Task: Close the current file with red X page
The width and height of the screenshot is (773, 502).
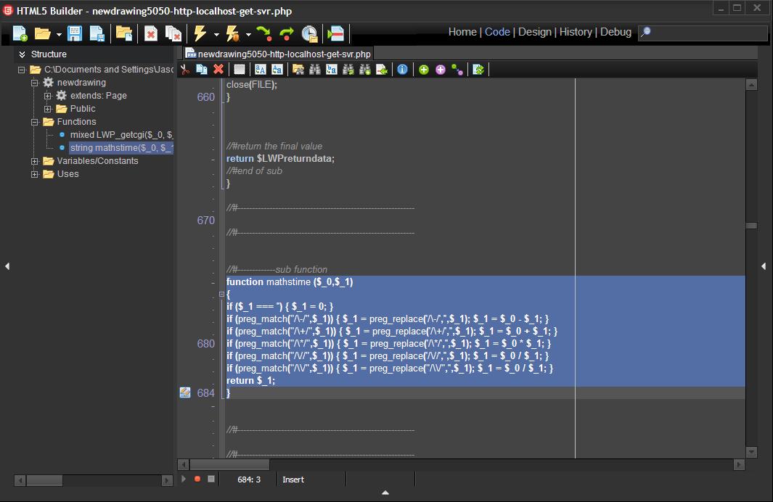Action: pos(151,33)
